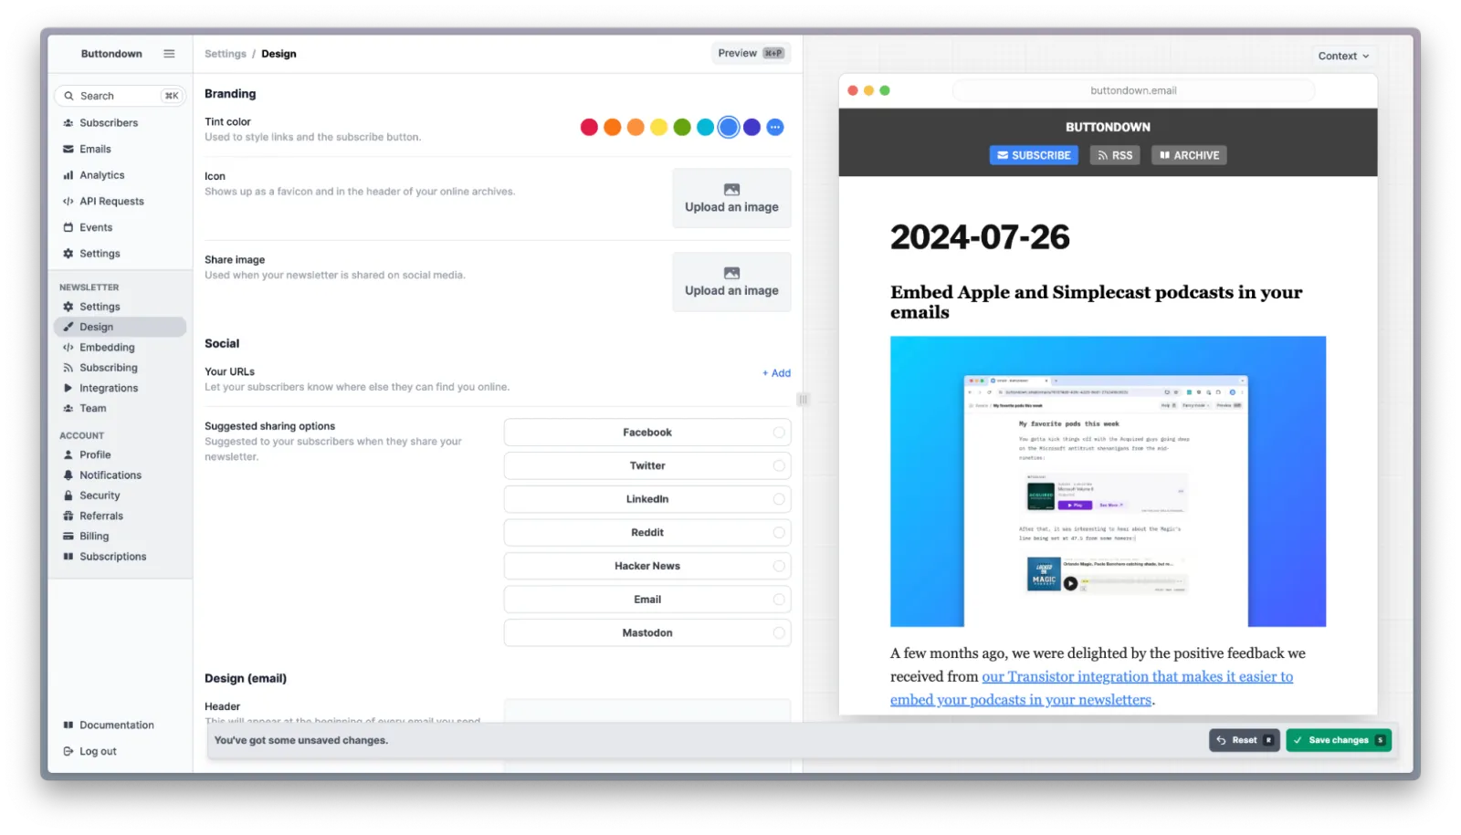Image resolution: width=1461 pixels, height=835 pixels.
Task: Open the Settings breadcrumb link
Action: (225, 54)
